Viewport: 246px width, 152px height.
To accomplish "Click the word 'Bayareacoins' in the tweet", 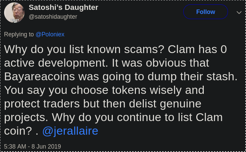I will (x=40, y=77).
